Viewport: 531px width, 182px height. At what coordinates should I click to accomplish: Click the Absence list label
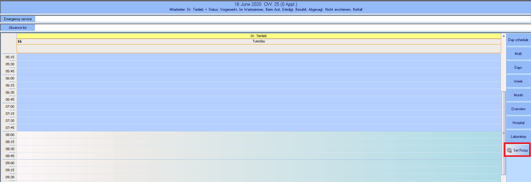pos(18,28)
